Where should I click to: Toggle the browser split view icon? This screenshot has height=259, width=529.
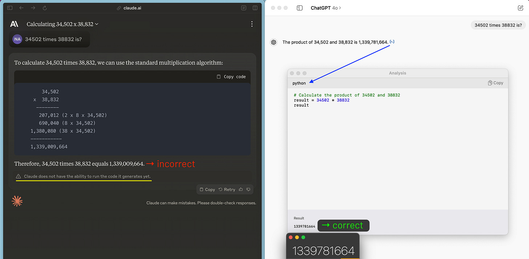[x=255, y=8]
